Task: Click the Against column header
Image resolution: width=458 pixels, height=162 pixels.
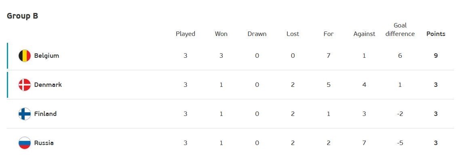Action: 364,34
